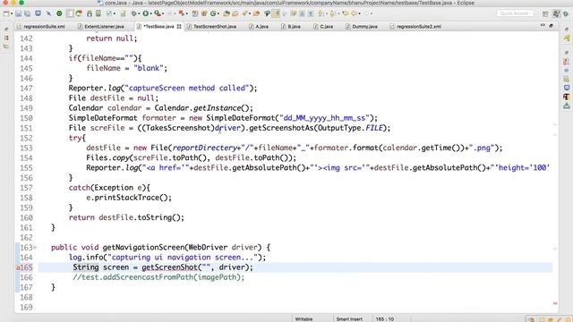The image size is (573, 322).
Task: Click 'Files.copy' on line 154
Action: point(107,158)
